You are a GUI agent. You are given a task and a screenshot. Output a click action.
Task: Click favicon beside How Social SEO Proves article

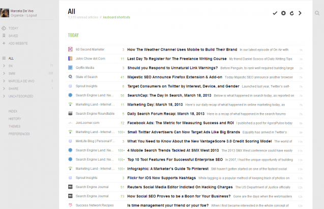pyautogui.click(x=70, y=196)
